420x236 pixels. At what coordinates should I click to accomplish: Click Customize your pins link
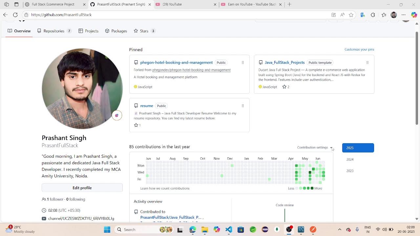(359, 49)
